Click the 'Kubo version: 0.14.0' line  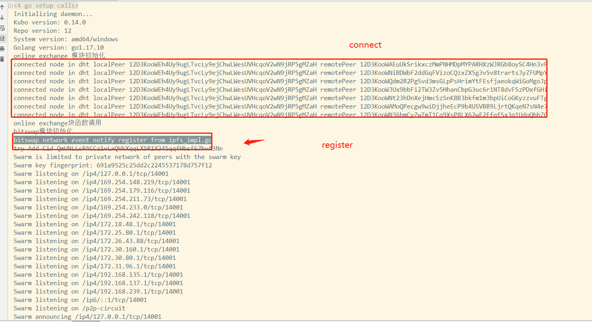click(x=50, y=22)
